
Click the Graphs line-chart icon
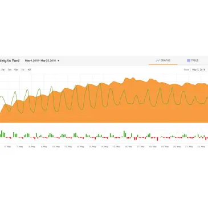157,60
